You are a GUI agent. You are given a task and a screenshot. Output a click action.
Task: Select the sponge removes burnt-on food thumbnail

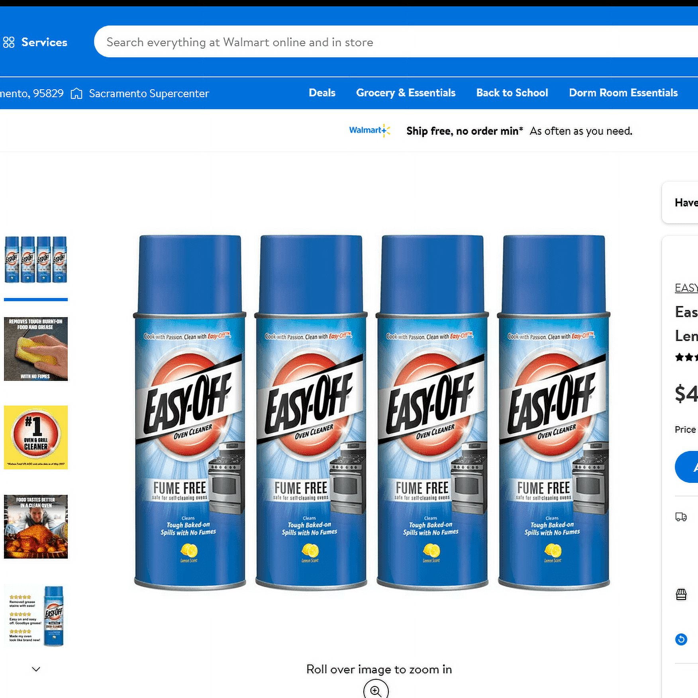coord(36,349)
